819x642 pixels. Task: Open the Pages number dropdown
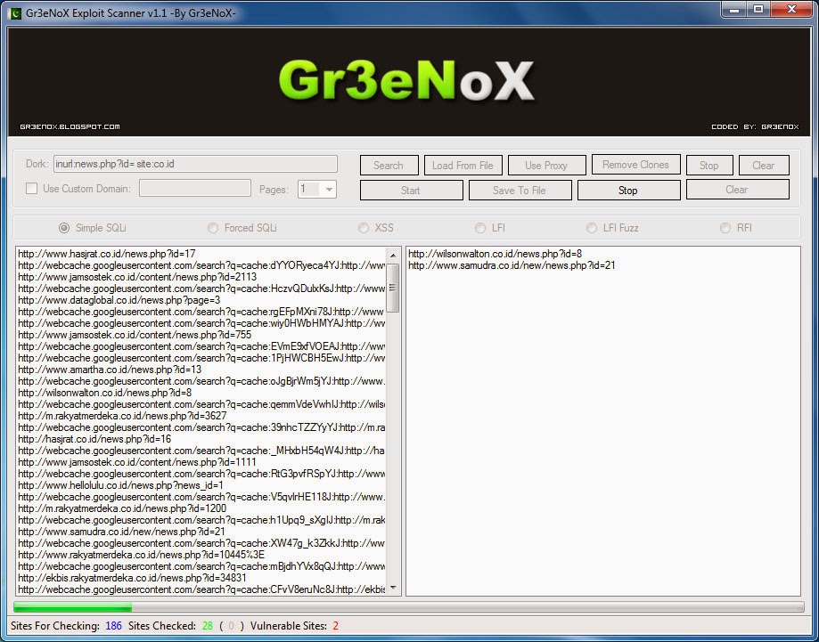326,189
